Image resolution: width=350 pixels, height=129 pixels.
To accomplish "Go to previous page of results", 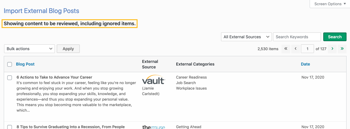I will pos(295,49).
